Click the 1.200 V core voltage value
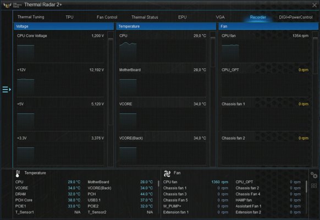320x220 pixels. click(97, 36)
